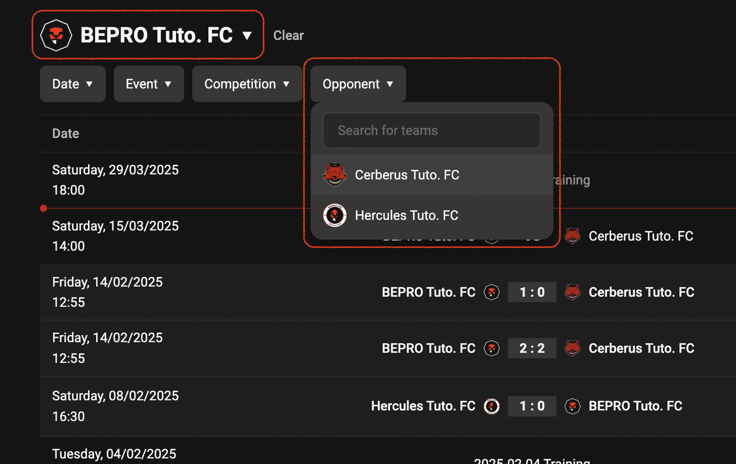Expand the Event filter dropdown

pos(149,84)
